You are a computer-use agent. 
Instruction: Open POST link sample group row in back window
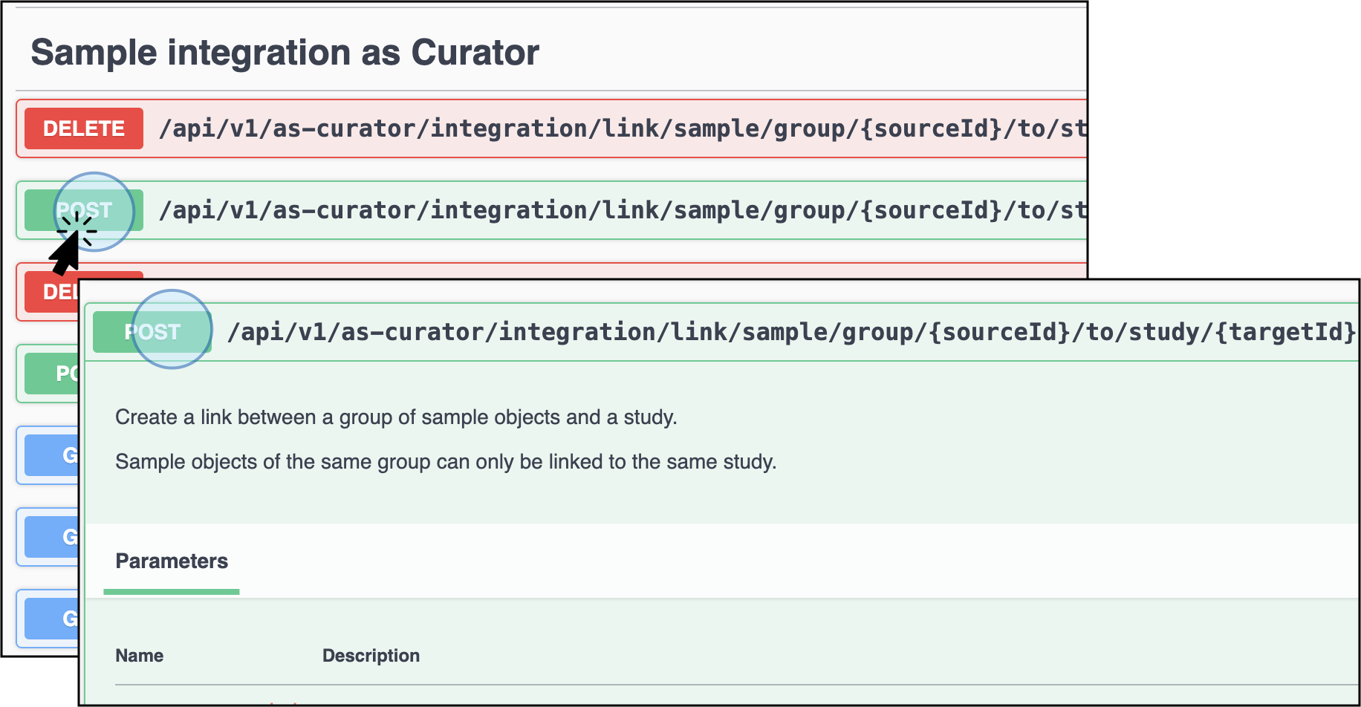pyautogui.click(x=551, y=210)
